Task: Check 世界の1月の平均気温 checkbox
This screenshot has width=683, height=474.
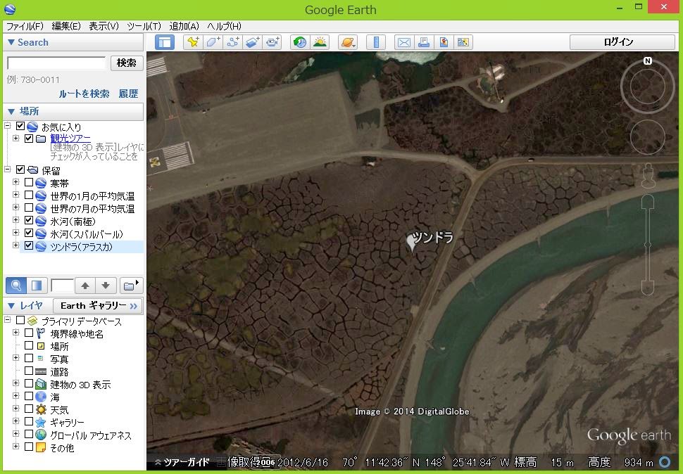Action: [29, 195]
